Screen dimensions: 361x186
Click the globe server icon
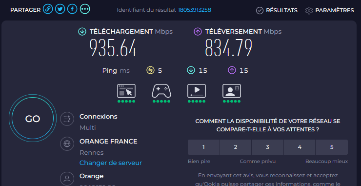tap(67, 144)
